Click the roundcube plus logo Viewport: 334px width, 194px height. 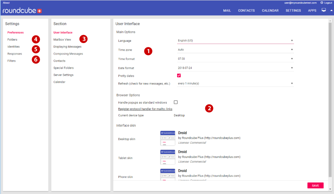22,10
